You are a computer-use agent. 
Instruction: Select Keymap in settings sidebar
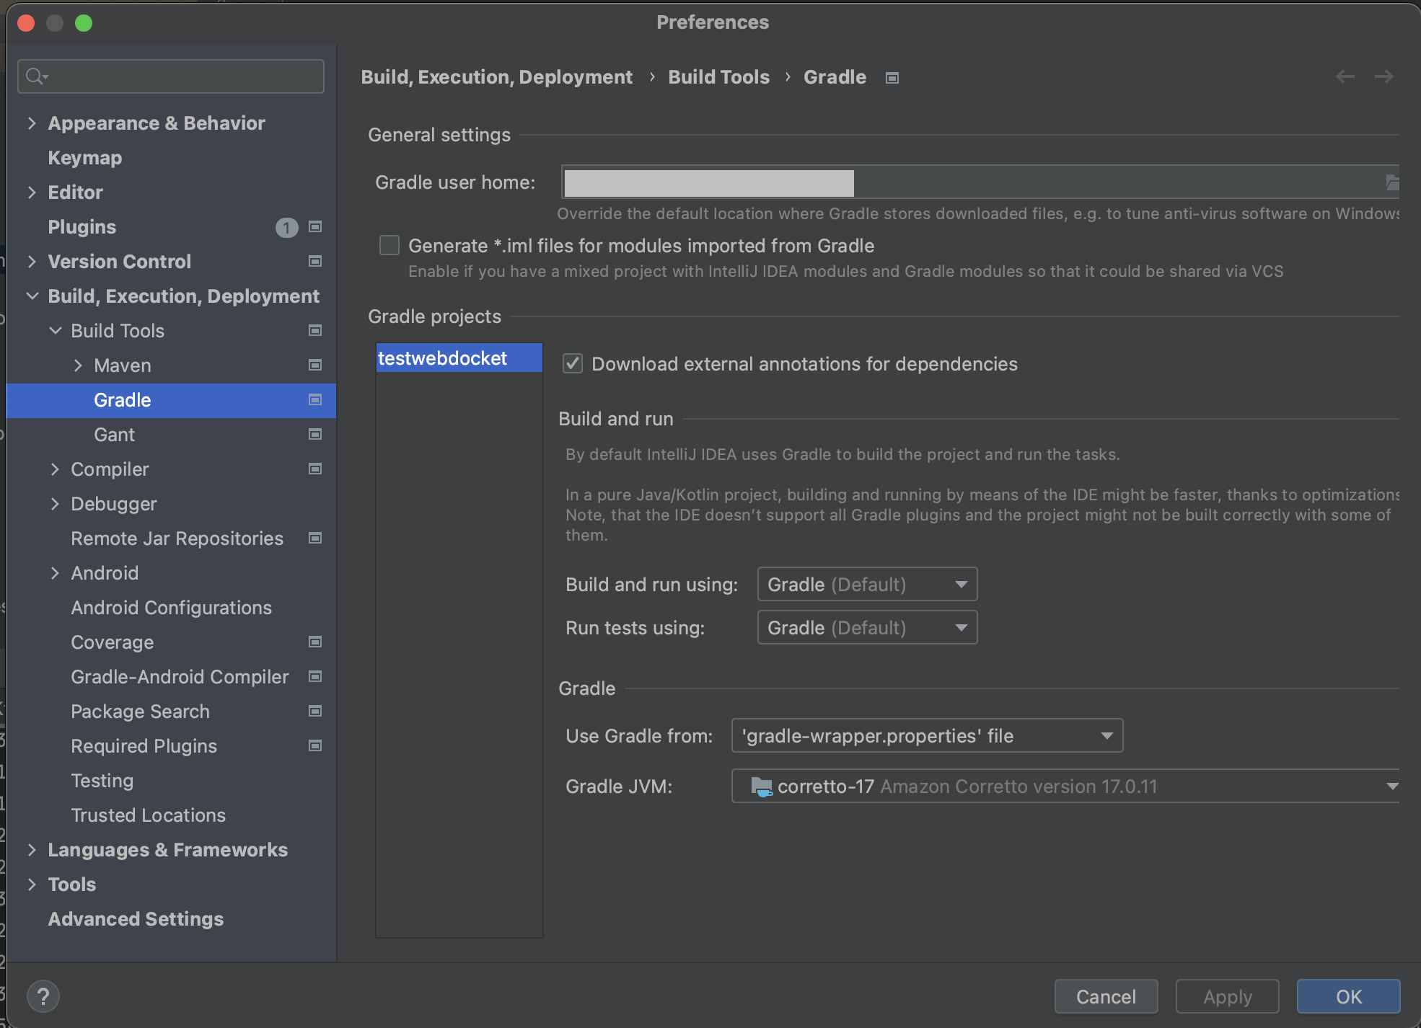pyautogui.click(x=84, y=158)
